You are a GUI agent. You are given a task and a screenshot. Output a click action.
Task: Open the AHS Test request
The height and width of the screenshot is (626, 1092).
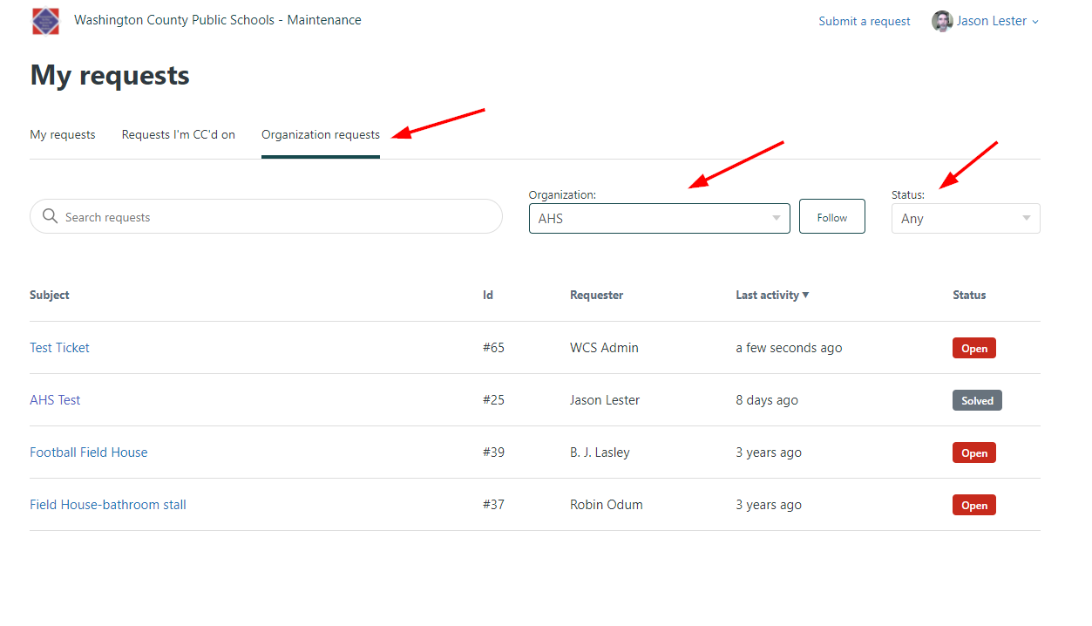(55, 399)
